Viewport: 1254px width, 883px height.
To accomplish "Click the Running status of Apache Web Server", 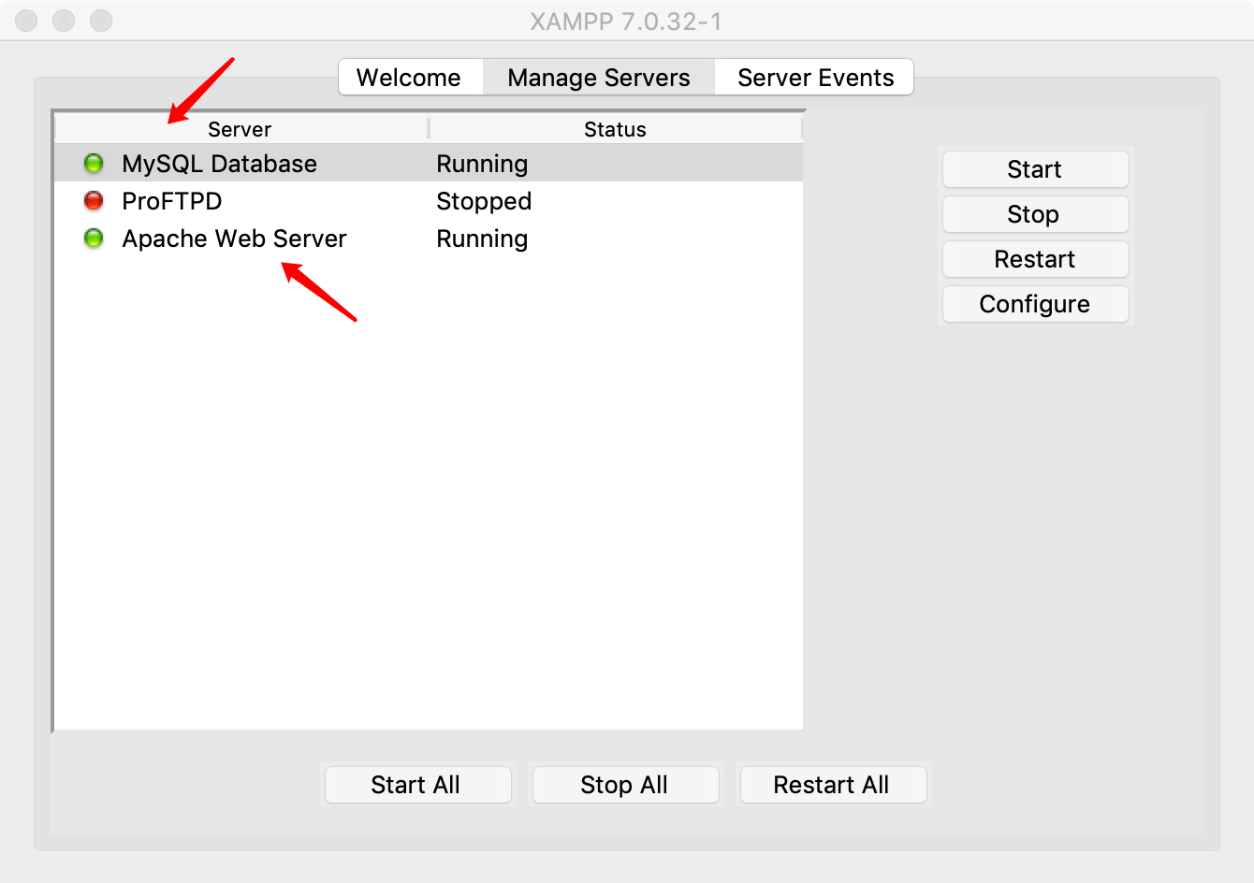I will [x=482, y=239].
